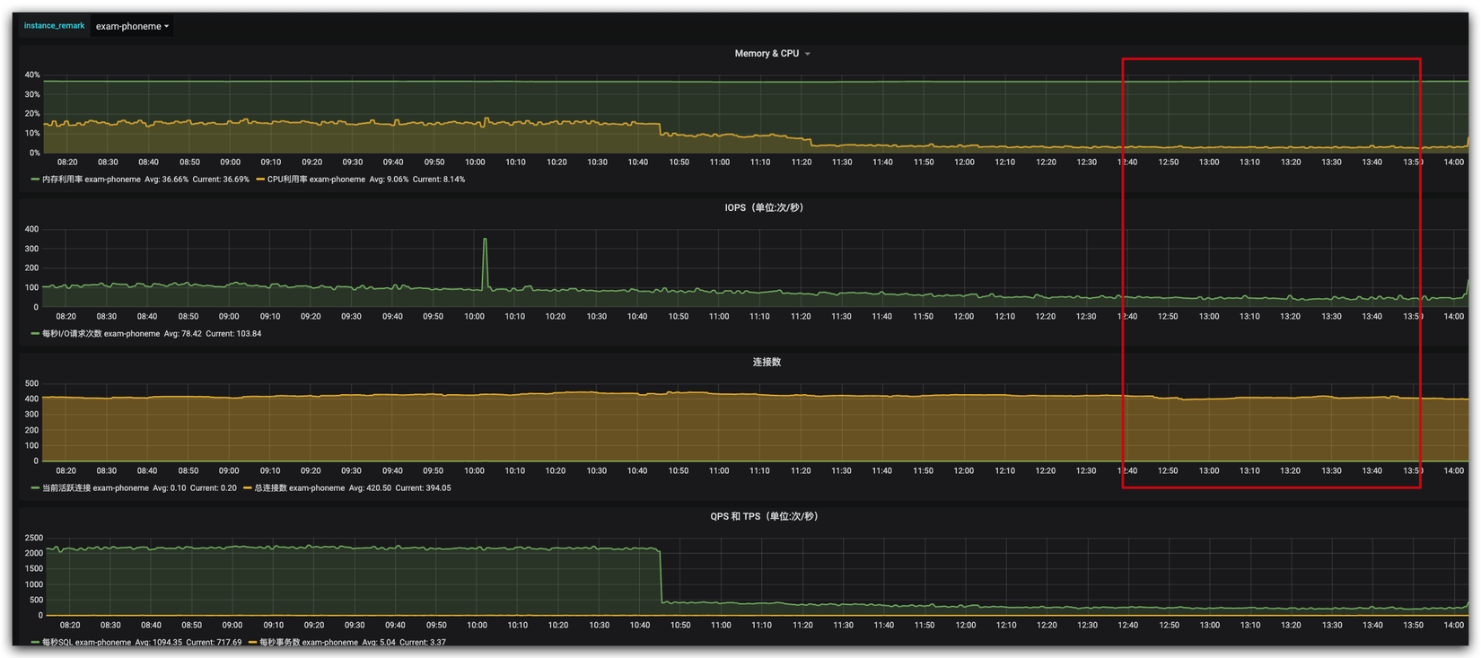1481x658 pixels.
Task: Click the 30% label on Memory & CPU axis
Action: coord(32,95)
